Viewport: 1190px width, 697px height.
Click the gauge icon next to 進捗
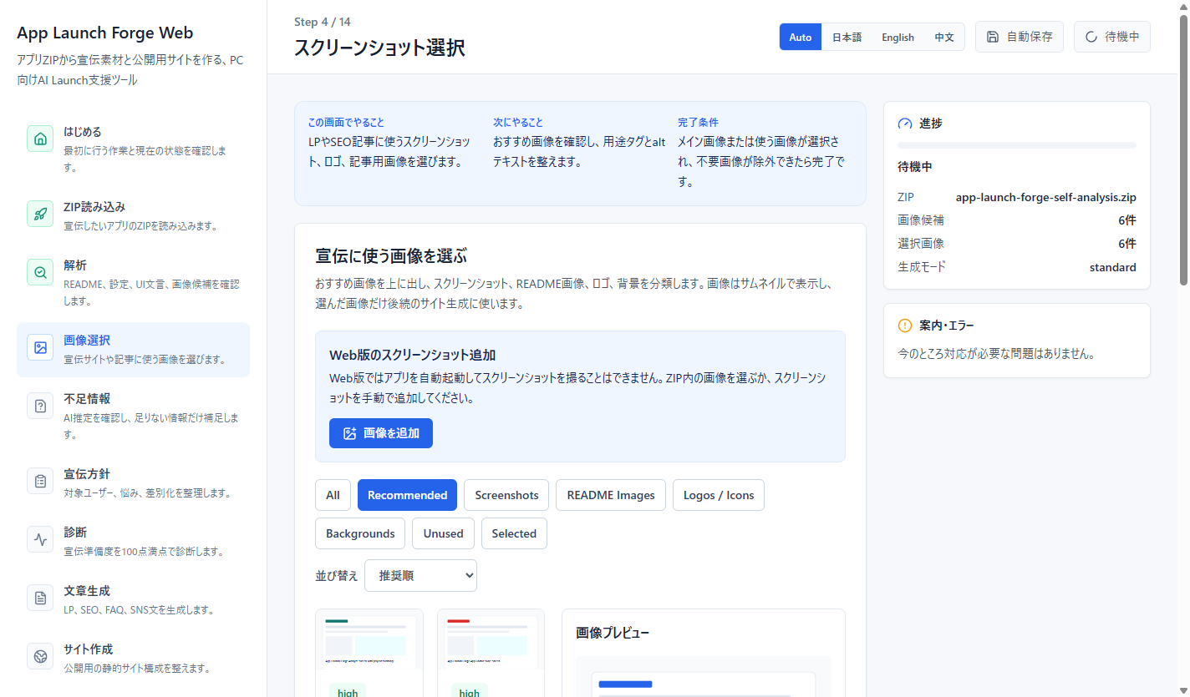[905, 124]
